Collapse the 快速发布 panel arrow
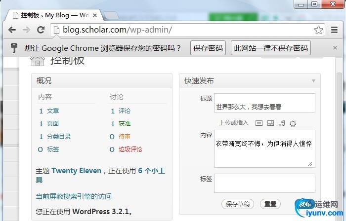This screenshot has width=346, height=221. [x=313, y=81]
